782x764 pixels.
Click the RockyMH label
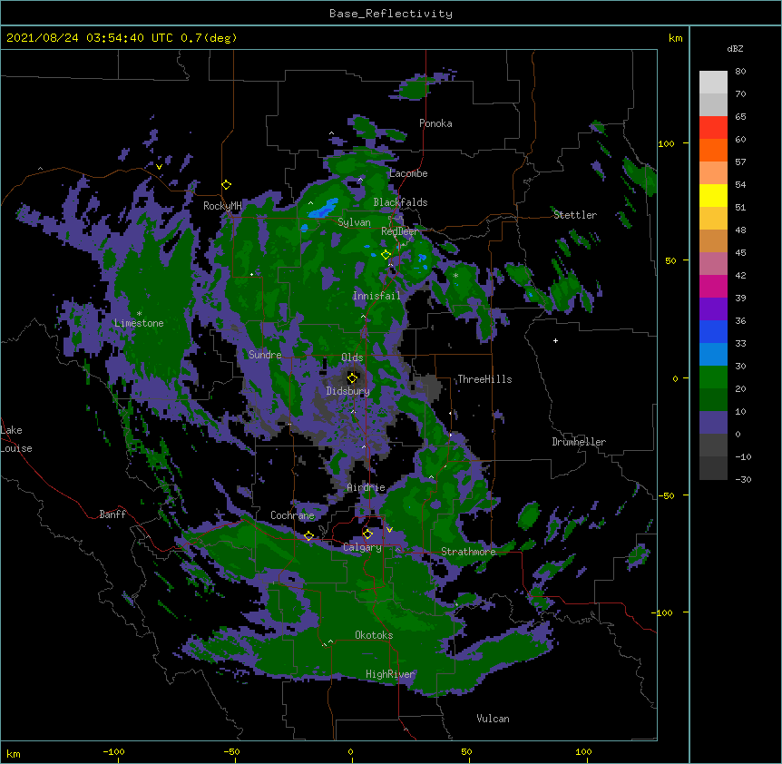pos(222,206)
